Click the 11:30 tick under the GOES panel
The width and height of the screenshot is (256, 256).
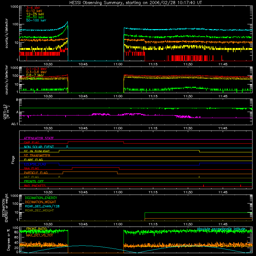click(188, 128)
